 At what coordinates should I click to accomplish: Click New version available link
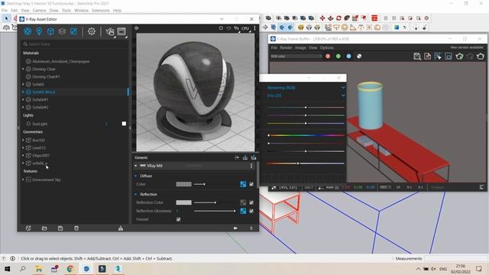point(467,47)
